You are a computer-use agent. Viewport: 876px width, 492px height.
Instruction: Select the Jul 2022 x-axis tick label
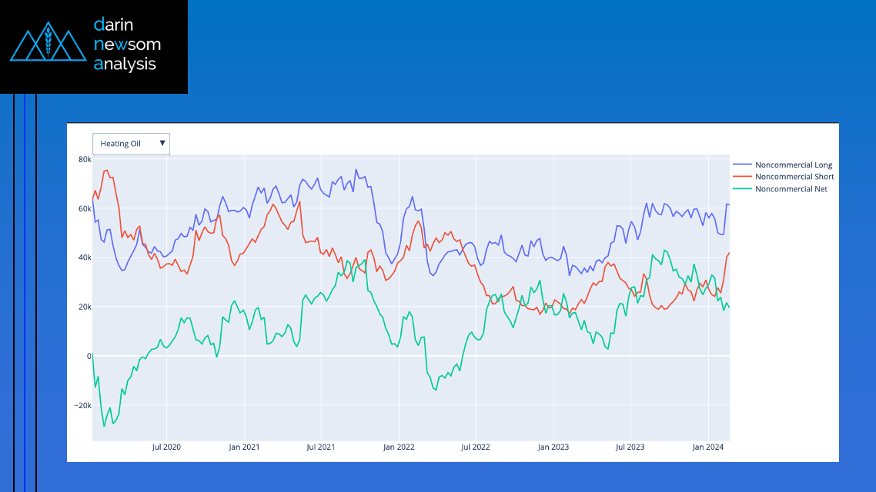tap(475, 447)
